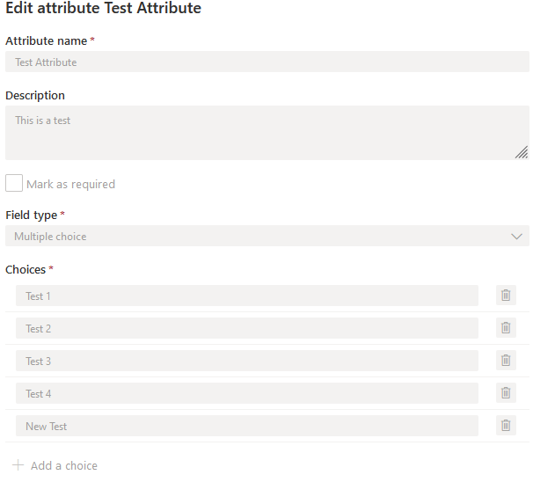Click the Add a choice button

63,465
